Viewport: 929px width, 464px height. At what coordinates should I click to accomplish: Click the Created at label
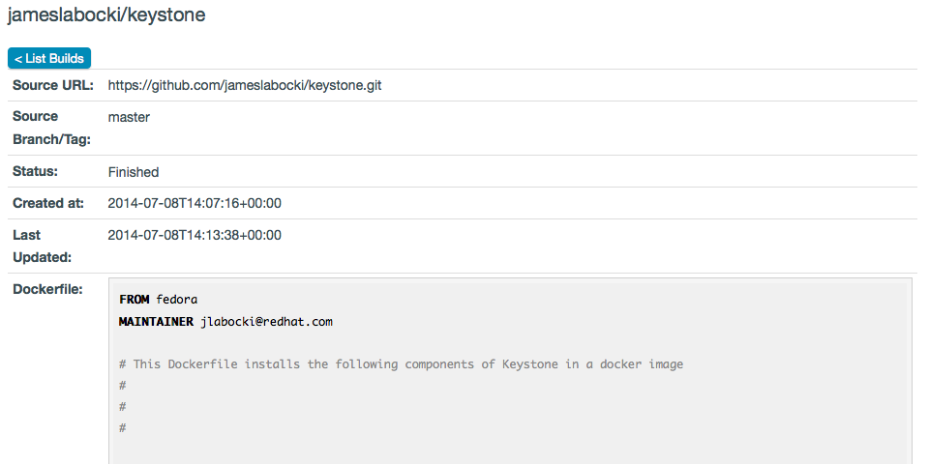pyautogui.click(x=48, y=203)
